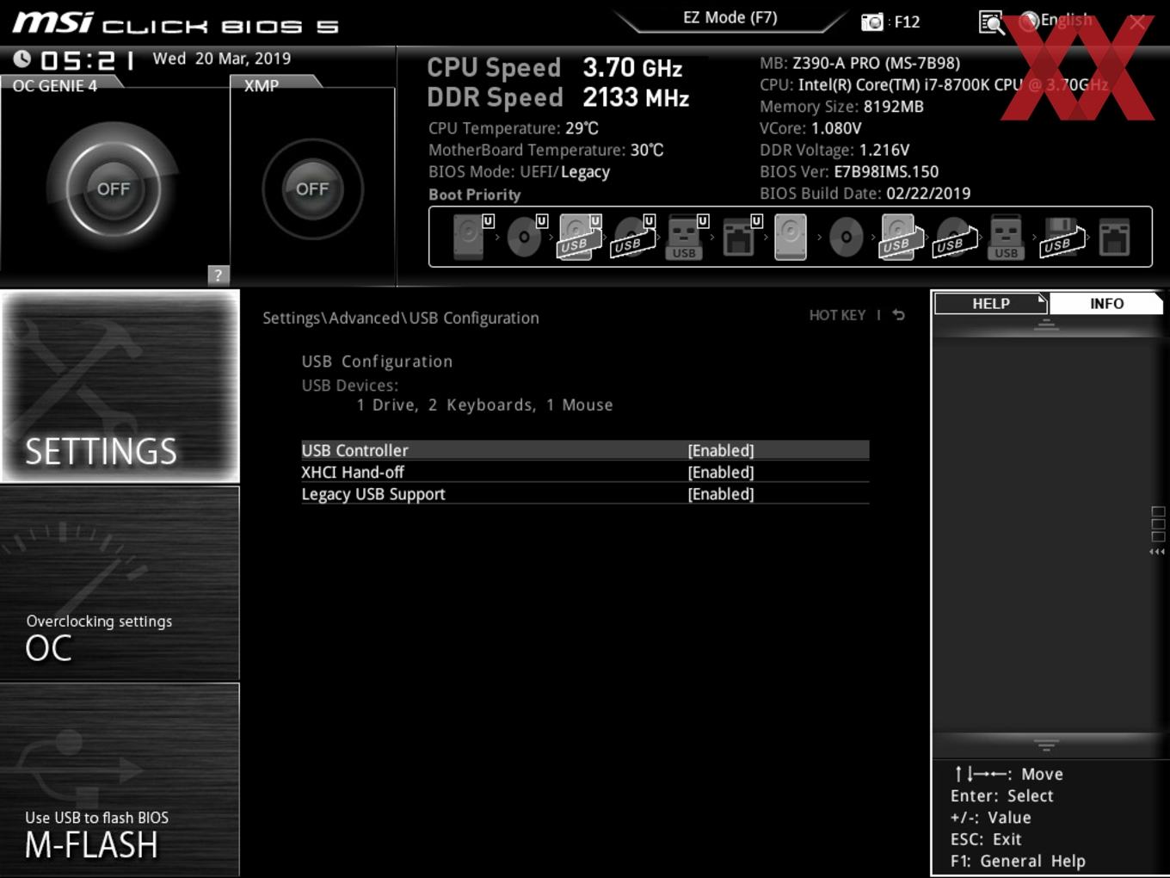The height and width of the screenshot is (878, 1170).
Task: Switch to the INFO tab
Action: click(x=1106, y=303)
